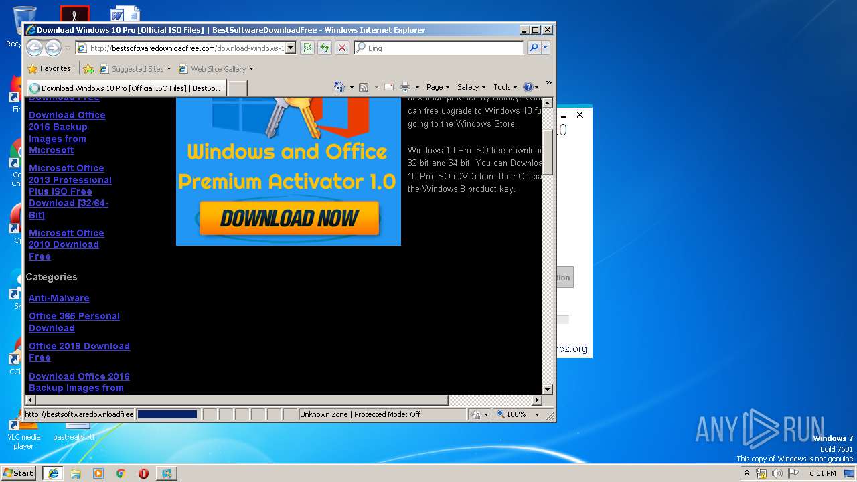Select the Word document desktop icon
This screenshot has height=482, width=857.
tap(125, 13)
